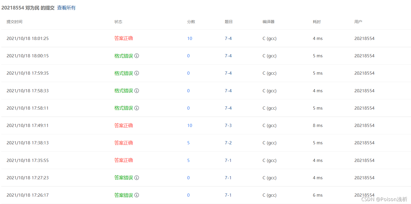Viewport: 411px width, 204px height.
Task: Click the heading 20218554 邓为民 的提交
Action: coord(28,8)
